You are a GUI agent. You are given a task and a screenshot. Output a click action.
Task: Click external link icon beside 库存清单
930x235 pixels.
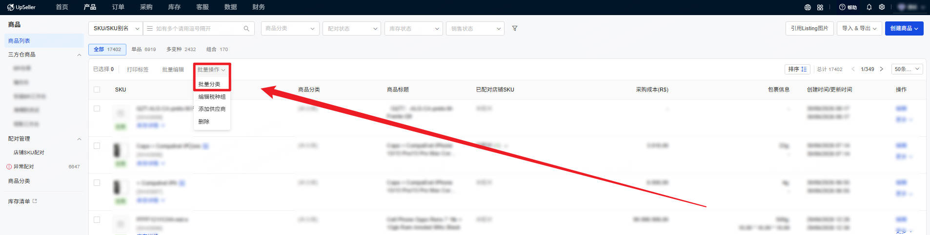click(x=35, y=201)
